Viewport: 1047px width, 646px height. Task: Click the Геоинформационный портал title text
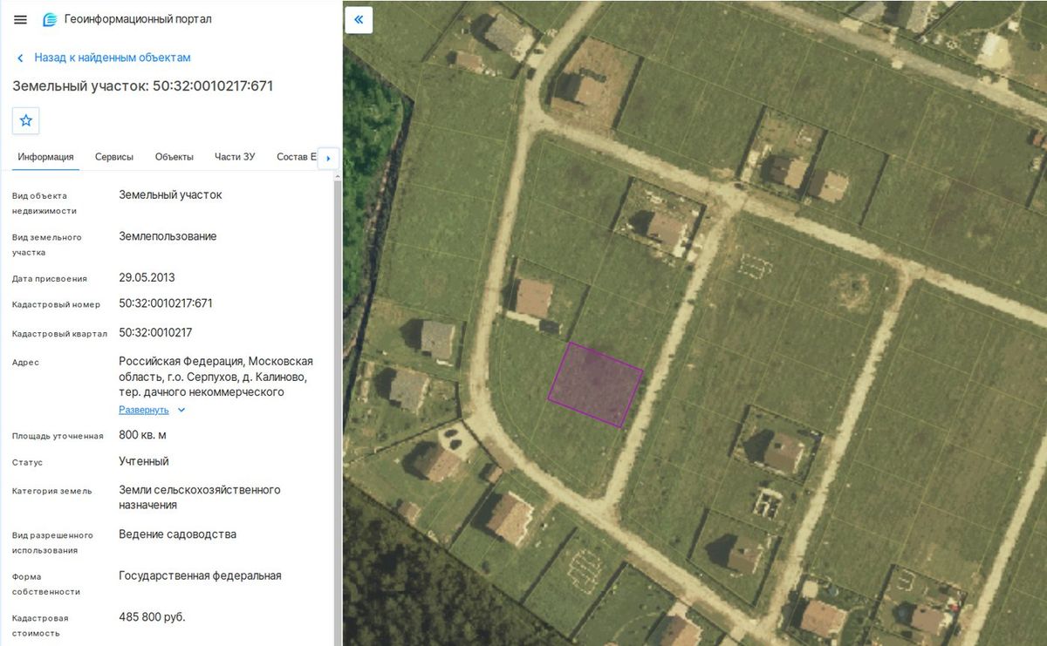click(138, 19)
